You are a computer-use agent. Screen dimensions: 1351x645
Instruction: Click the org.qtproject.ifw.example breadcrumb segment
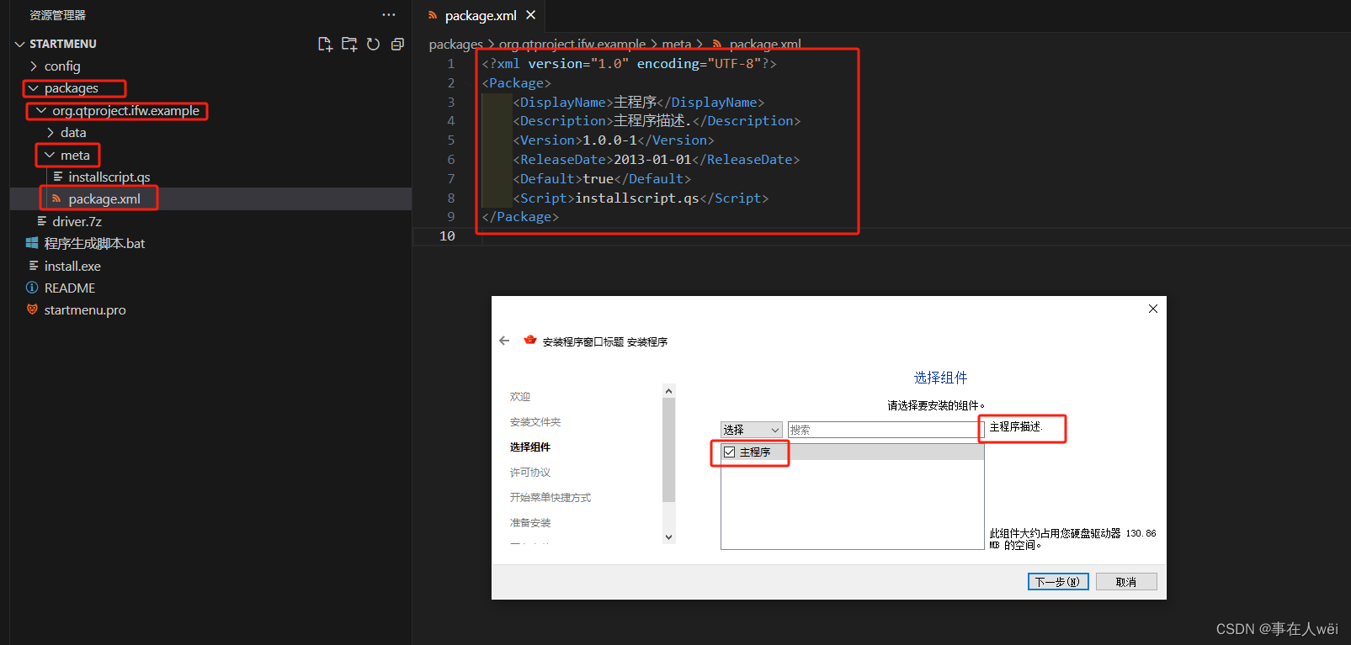point(572,44)
